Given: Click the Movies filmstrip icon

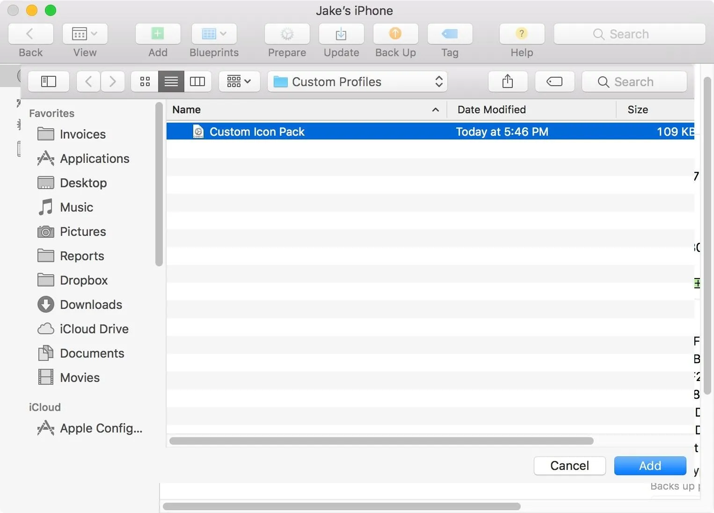Looking at the screenshot, I should [x=45, y=377].
